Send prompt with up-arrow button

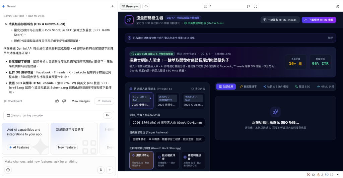tap(110, 170)
